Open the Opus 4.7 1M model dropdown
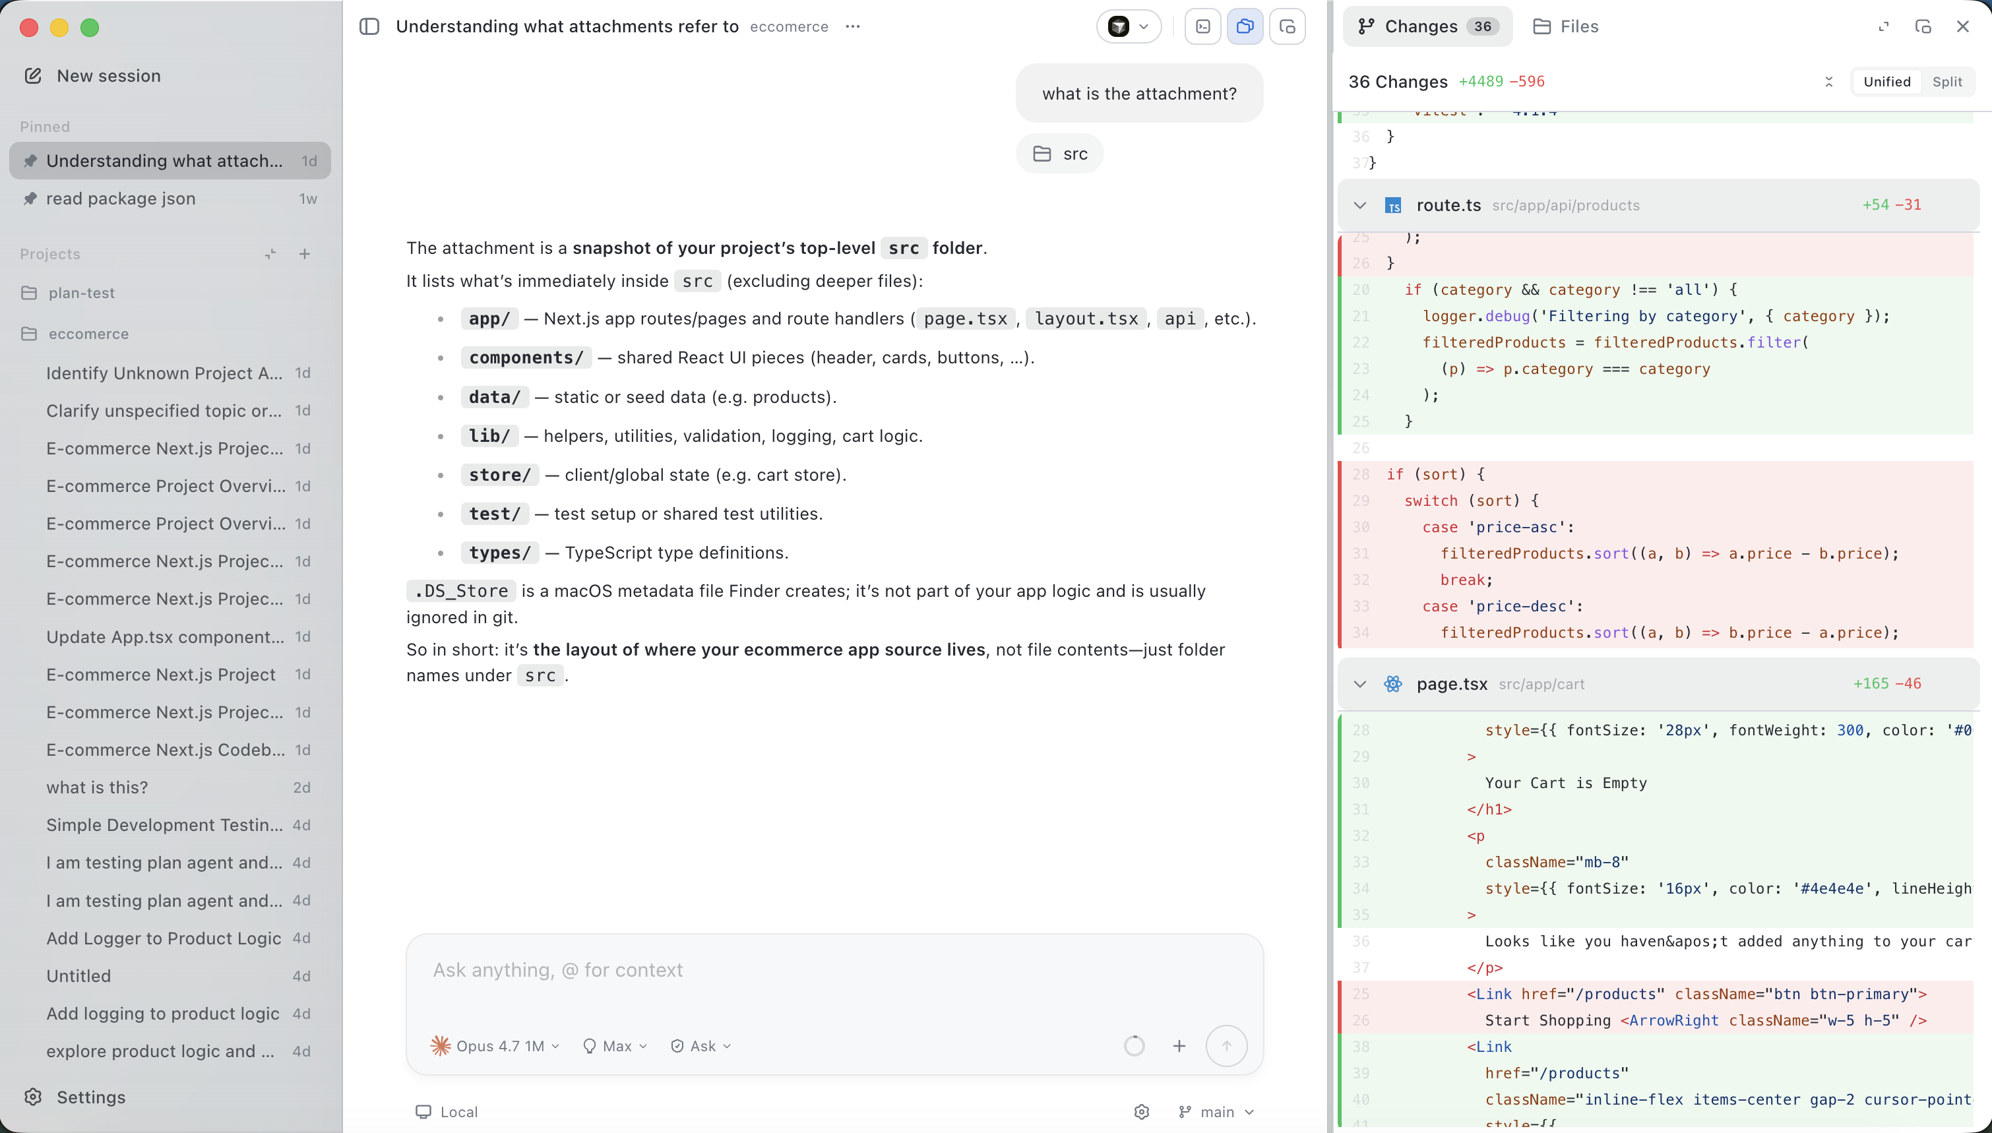 click(x=495, y=1046)
